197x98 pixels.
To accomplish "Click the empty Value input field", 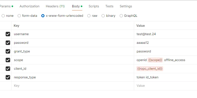I will (165, 86).
